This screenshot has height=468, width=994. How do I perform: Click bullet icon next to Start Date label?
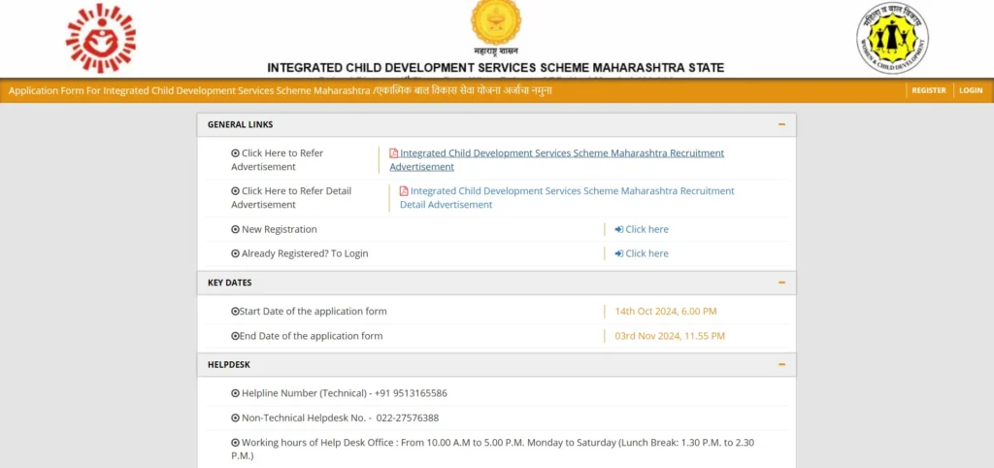click(235, 312)
